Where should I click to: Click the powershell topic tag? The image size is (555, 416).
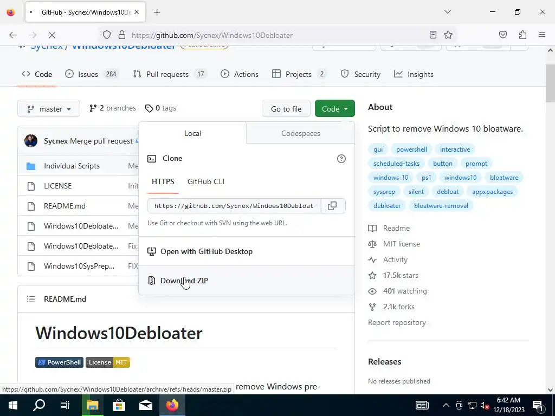point(411,149)
